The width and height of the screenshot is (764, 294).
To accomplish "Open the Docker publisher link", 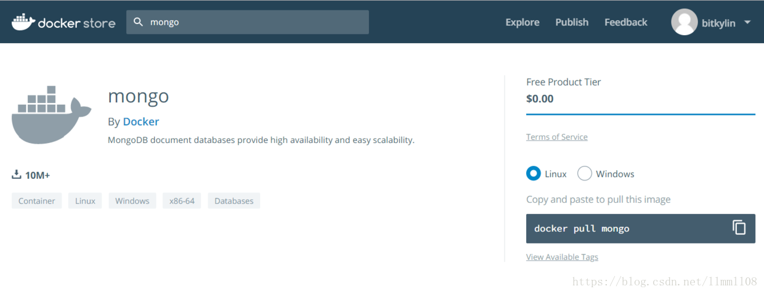I will click(141, 121).
